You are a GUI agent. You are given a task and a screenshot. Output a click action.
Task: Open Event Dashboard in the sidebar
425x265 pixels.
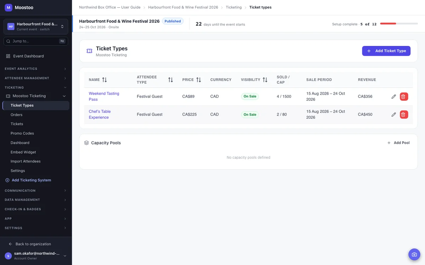click(36, 56)
